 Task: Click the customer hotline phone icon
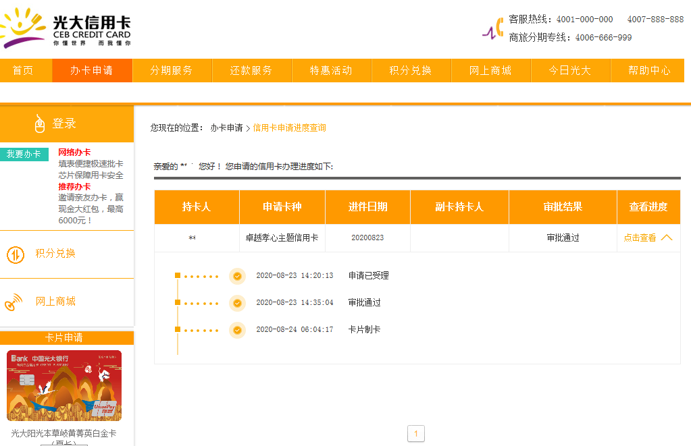pyautogui.click(x=493, y=28)
